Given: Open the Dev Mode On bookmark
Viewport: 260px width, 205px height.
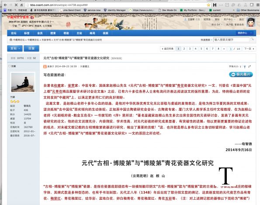Looking at the screenshot, I should pos(167,10).
